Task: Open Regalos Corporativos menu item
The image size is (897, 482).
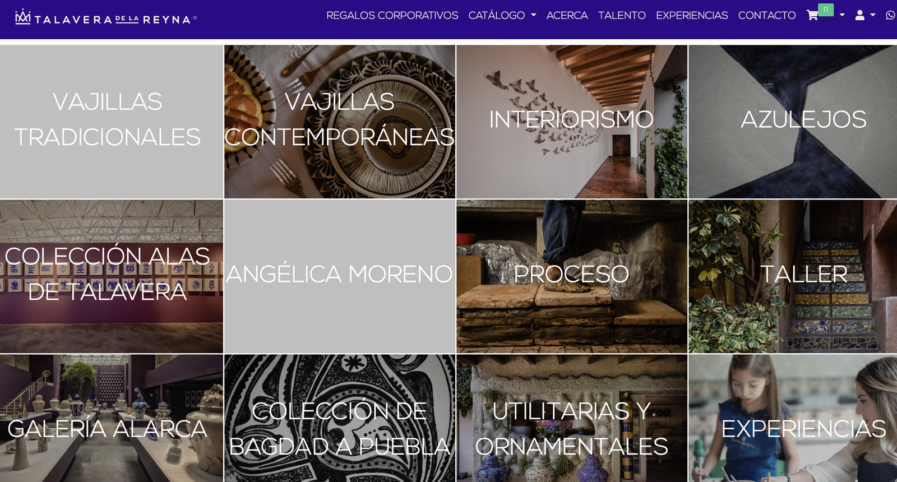Action: [392, 15]
